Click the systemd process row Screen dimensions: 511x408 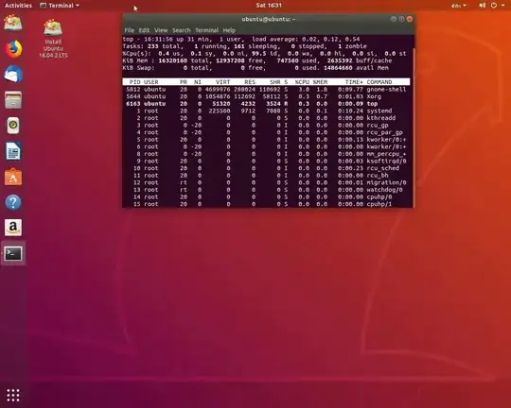tap(266, 110)
